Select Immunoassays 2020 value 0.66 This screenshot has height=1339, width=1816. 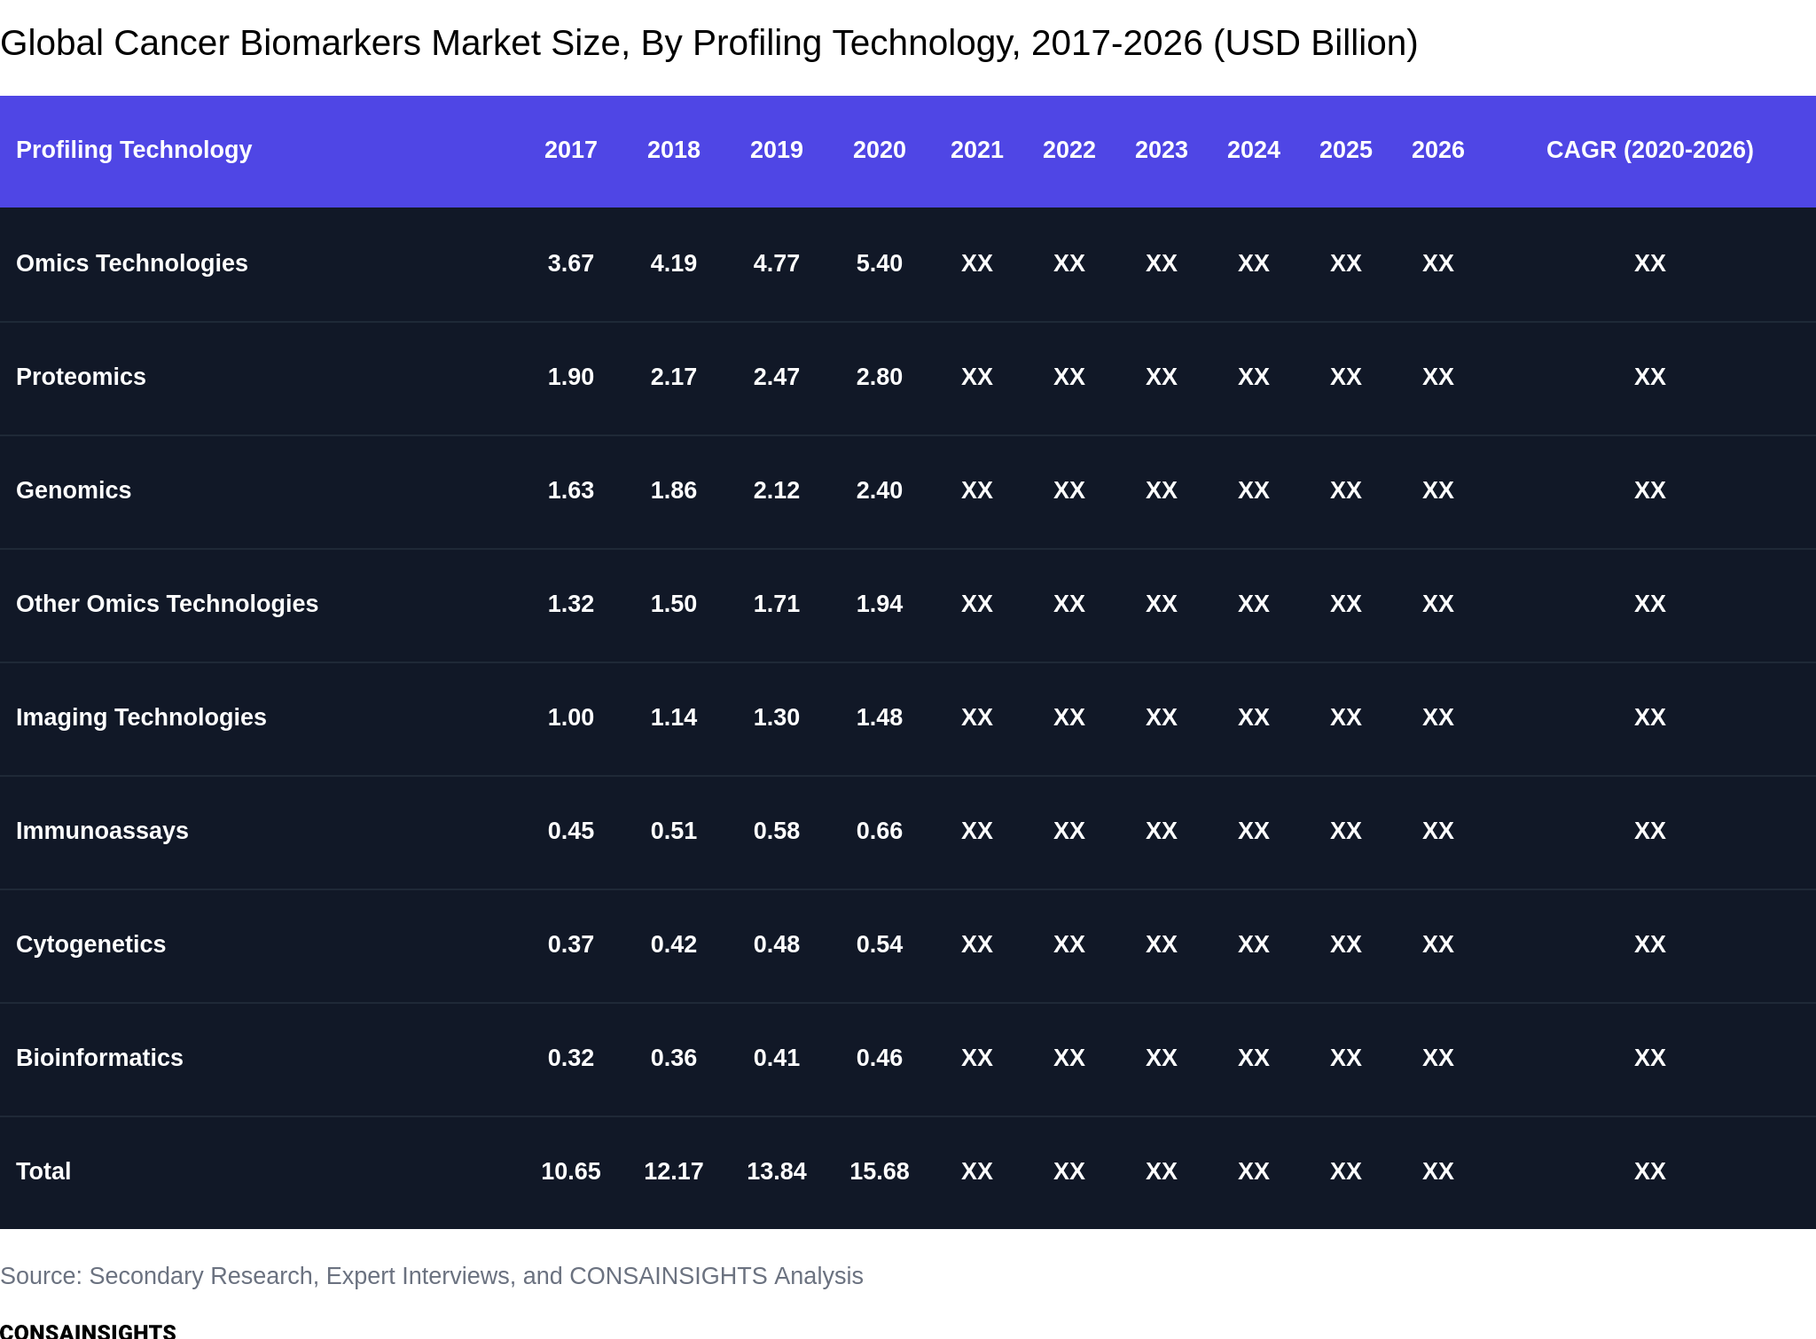(x=880, y=831)
